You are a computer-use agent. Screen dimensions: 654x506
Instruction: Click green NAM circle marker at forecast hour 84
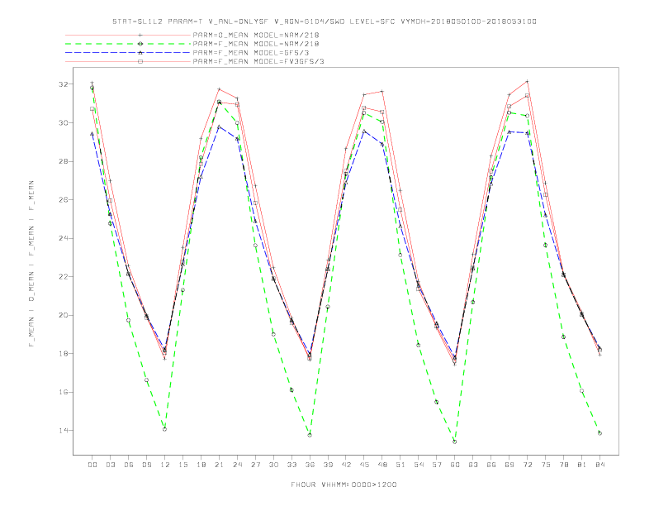click(599, 433)
